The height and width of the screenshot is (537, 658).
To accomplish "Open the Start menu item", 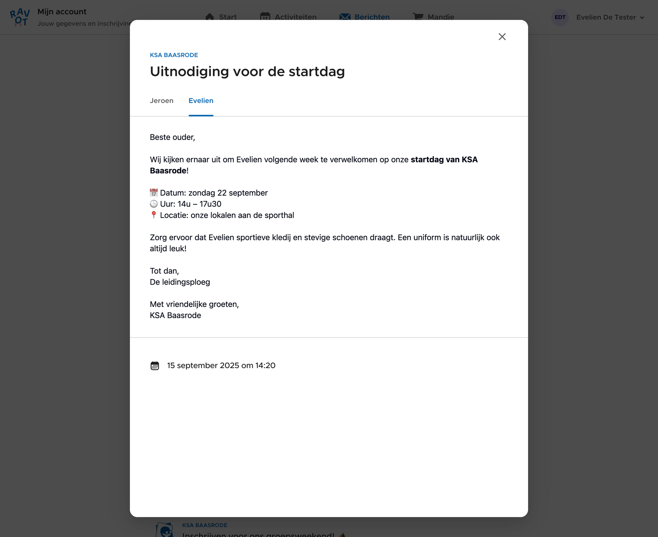I will click(x=221, y=17).
